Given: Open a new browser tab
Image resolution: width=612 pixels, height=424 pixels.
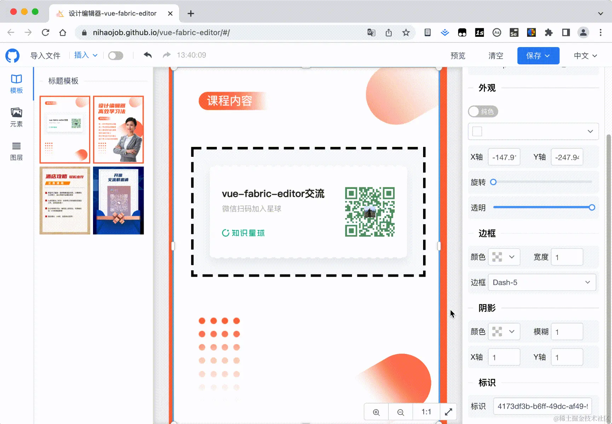Looking at the screenshot, I should pyautogui.click(x=191, y=13).
